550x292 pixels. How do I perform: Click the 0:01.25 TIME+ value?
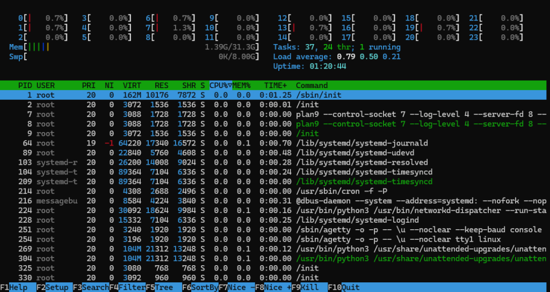click(x=276, y=95)
